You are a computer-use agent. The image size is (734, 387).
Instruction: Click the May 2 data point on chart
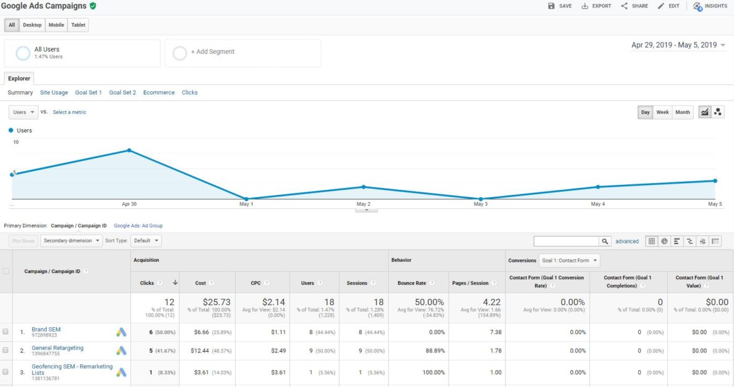click(x=364, y=187)
